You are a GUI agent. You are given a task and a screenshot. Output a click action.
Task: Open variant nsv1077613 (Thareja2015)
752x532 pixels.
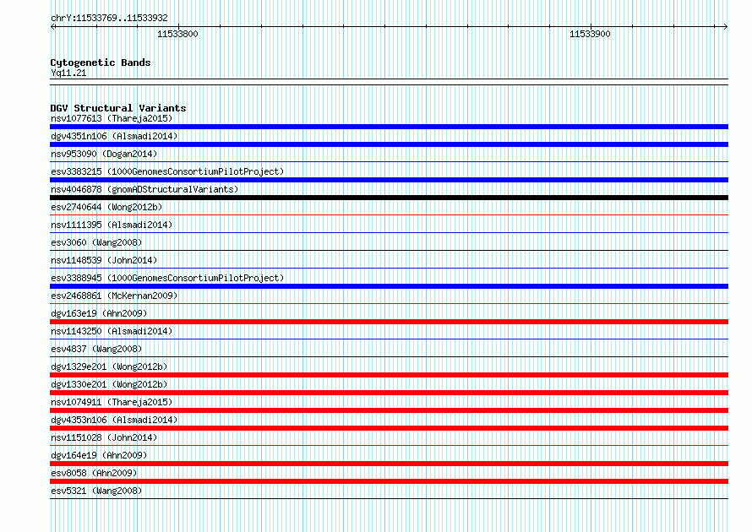(112, 118)
